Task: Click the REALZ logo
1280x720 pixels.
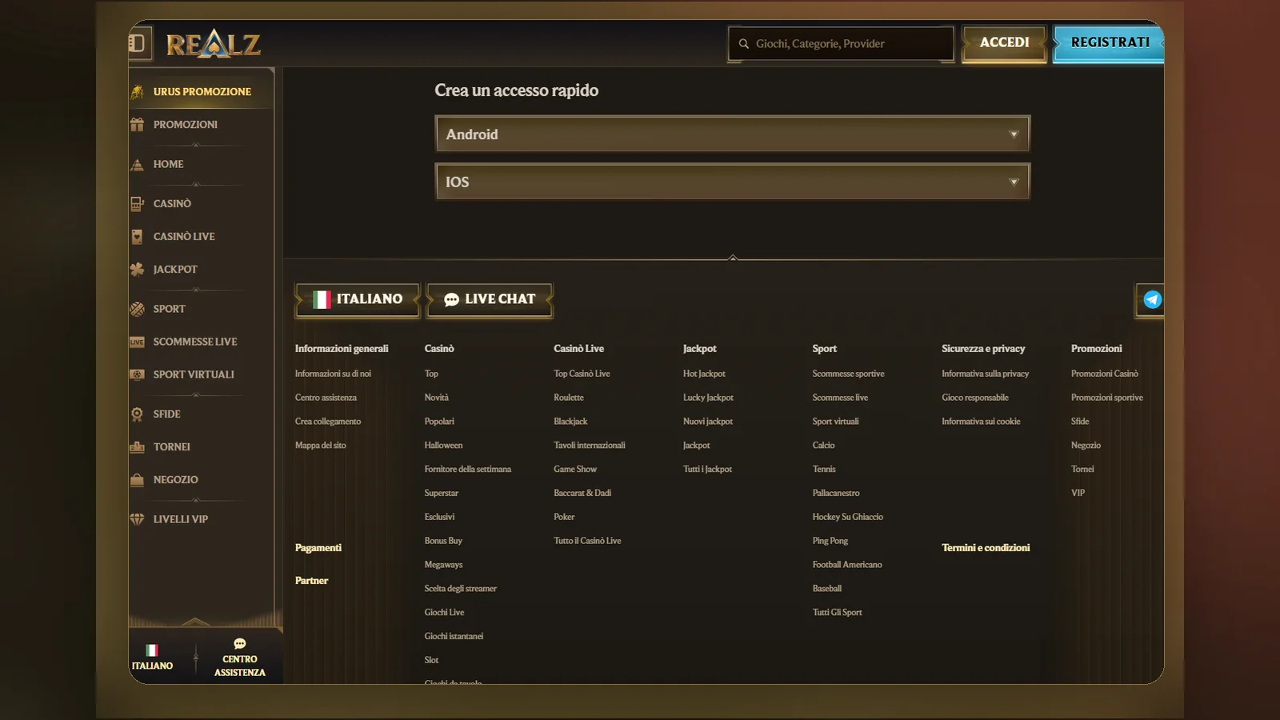Action: [214, 44]
